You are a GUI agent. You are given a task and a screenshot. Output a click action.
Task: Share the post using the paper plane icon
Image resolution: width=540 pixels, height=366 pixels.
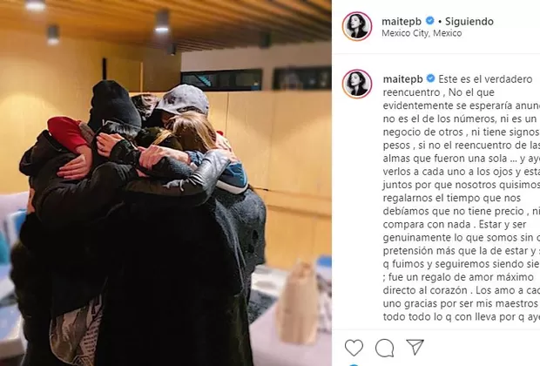[x=415, y=347]
